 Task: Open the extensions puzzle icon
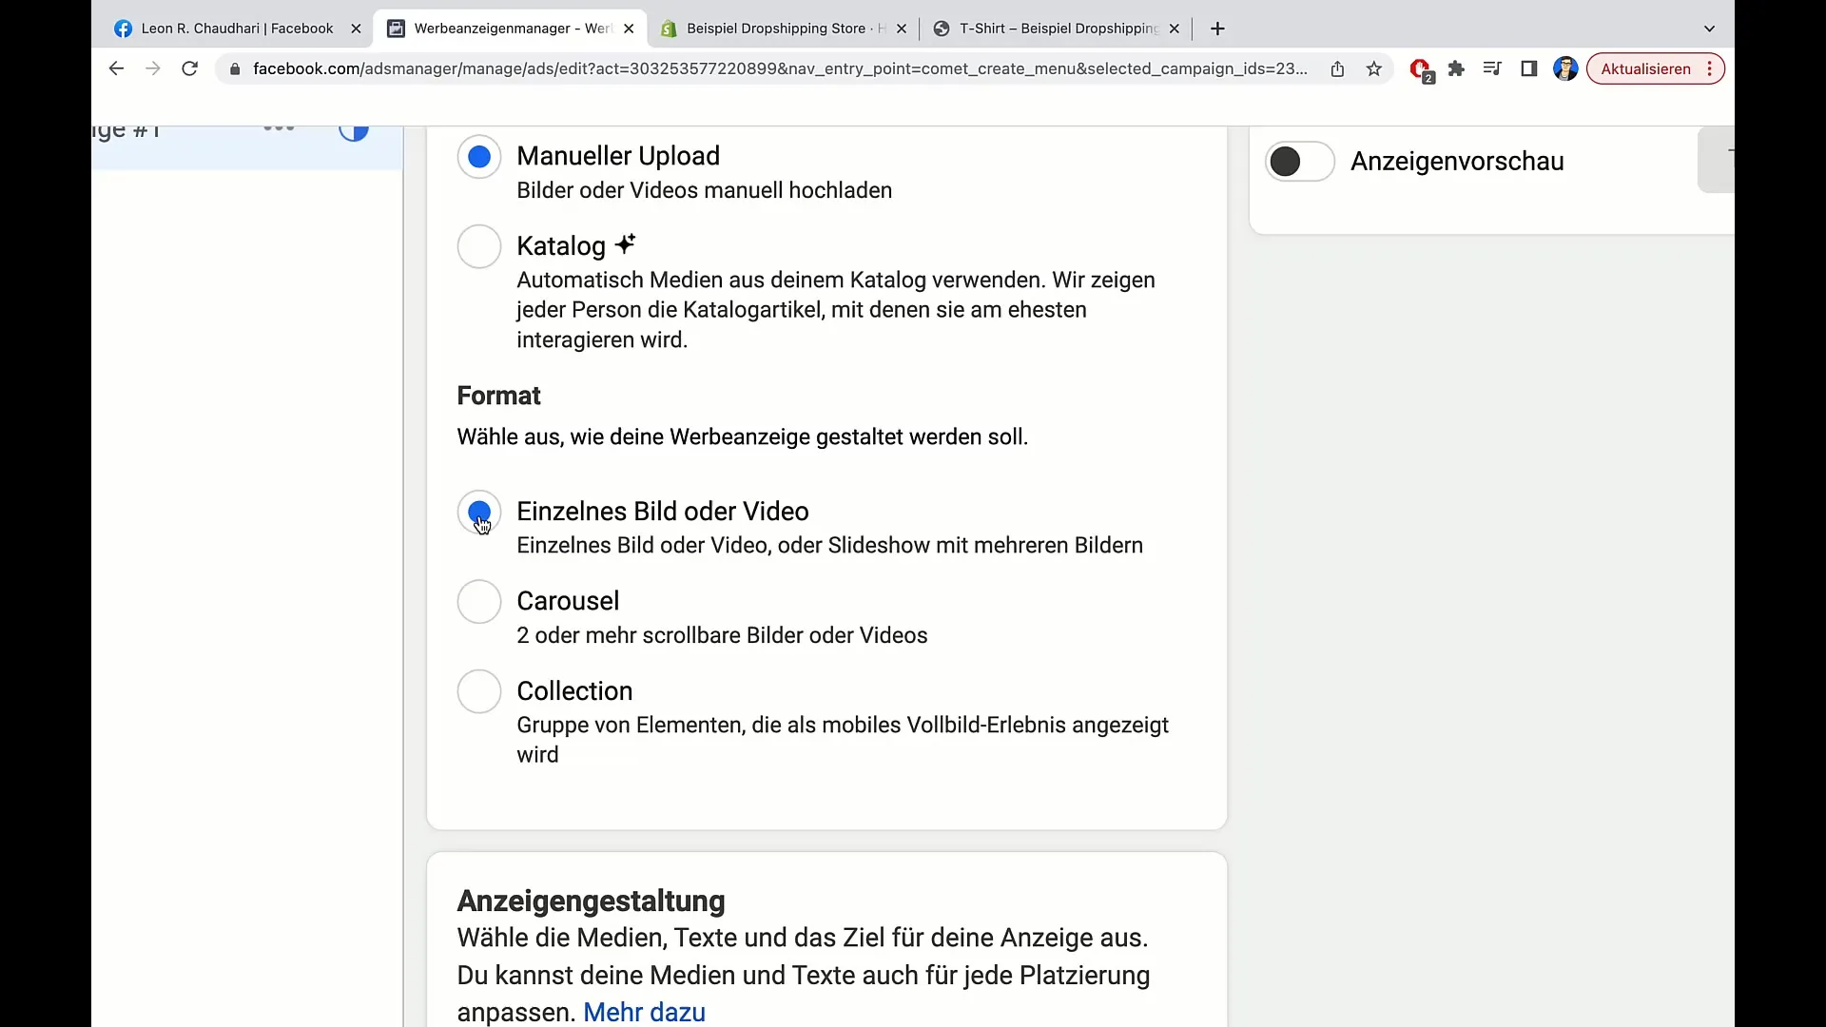tap(1456, 68)
